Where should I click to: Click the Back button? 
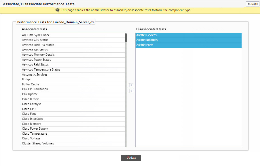tap(252, 4)
